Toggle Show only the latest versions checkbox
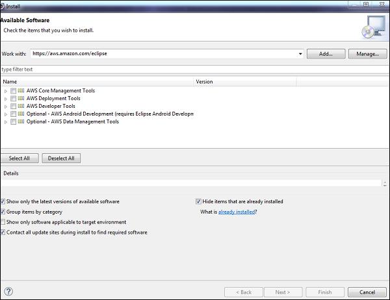 tap(3, 201)
